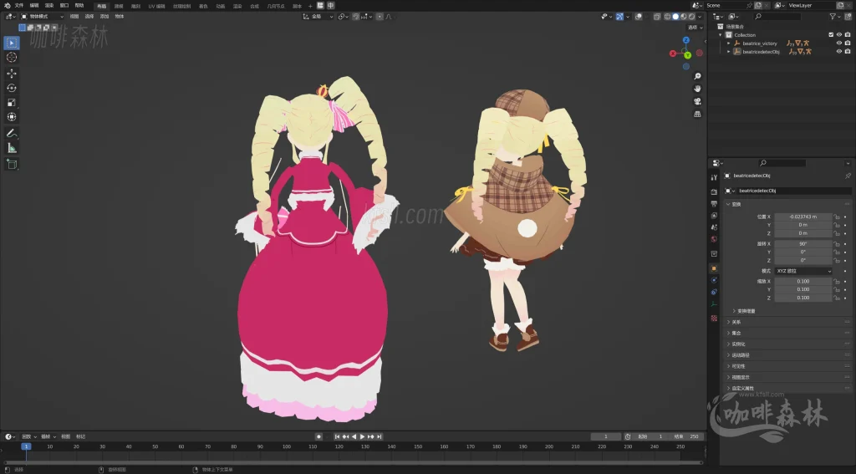Select the Measure ruler tool
The width and height of the screenshot is (856, 474).
12,148
